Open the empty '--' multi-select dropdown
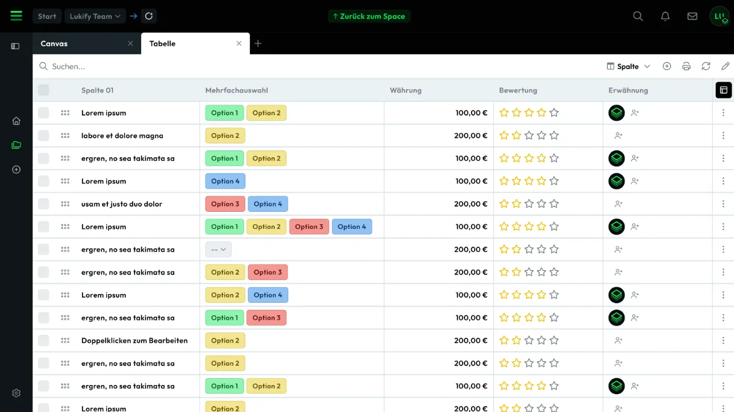 pyautogui.click(x=218, y=249)
